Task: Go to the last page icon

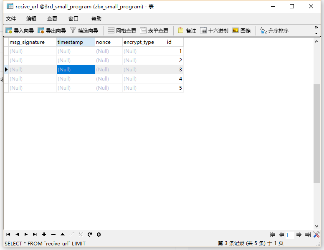Action: (x=308, y=235)
